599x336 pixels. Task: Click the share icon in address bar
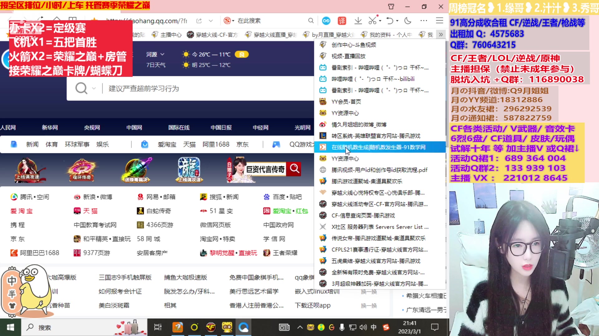point(199,21)
